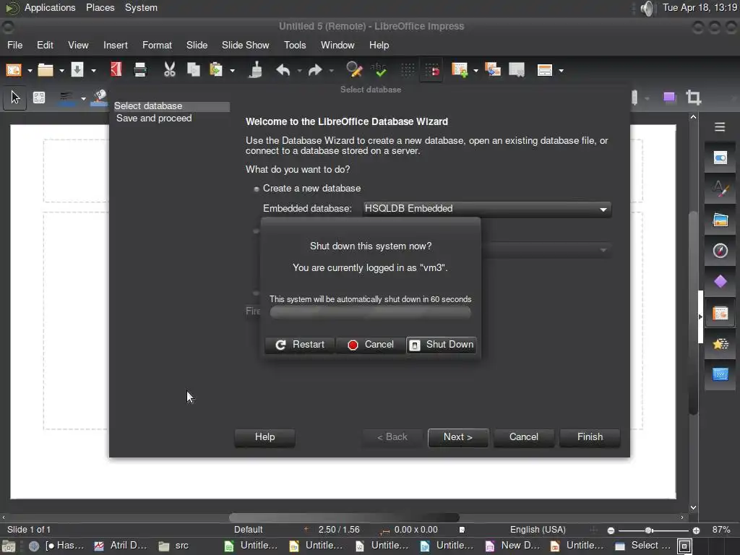
Task: Open New presentation dropdown arrow
Action: (30, 71)
